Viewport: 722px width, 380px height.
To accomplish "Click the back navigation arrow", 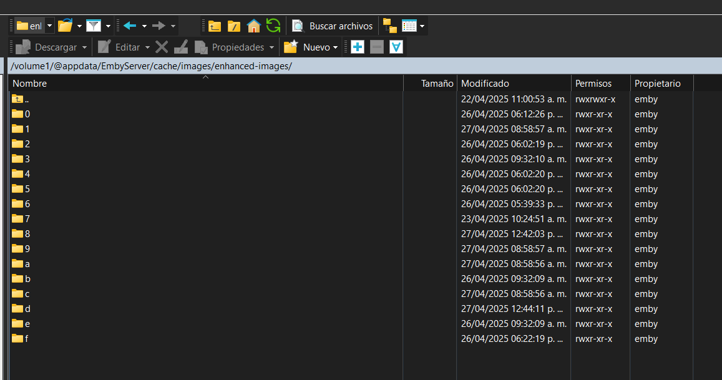I will [x=130, y=26].
